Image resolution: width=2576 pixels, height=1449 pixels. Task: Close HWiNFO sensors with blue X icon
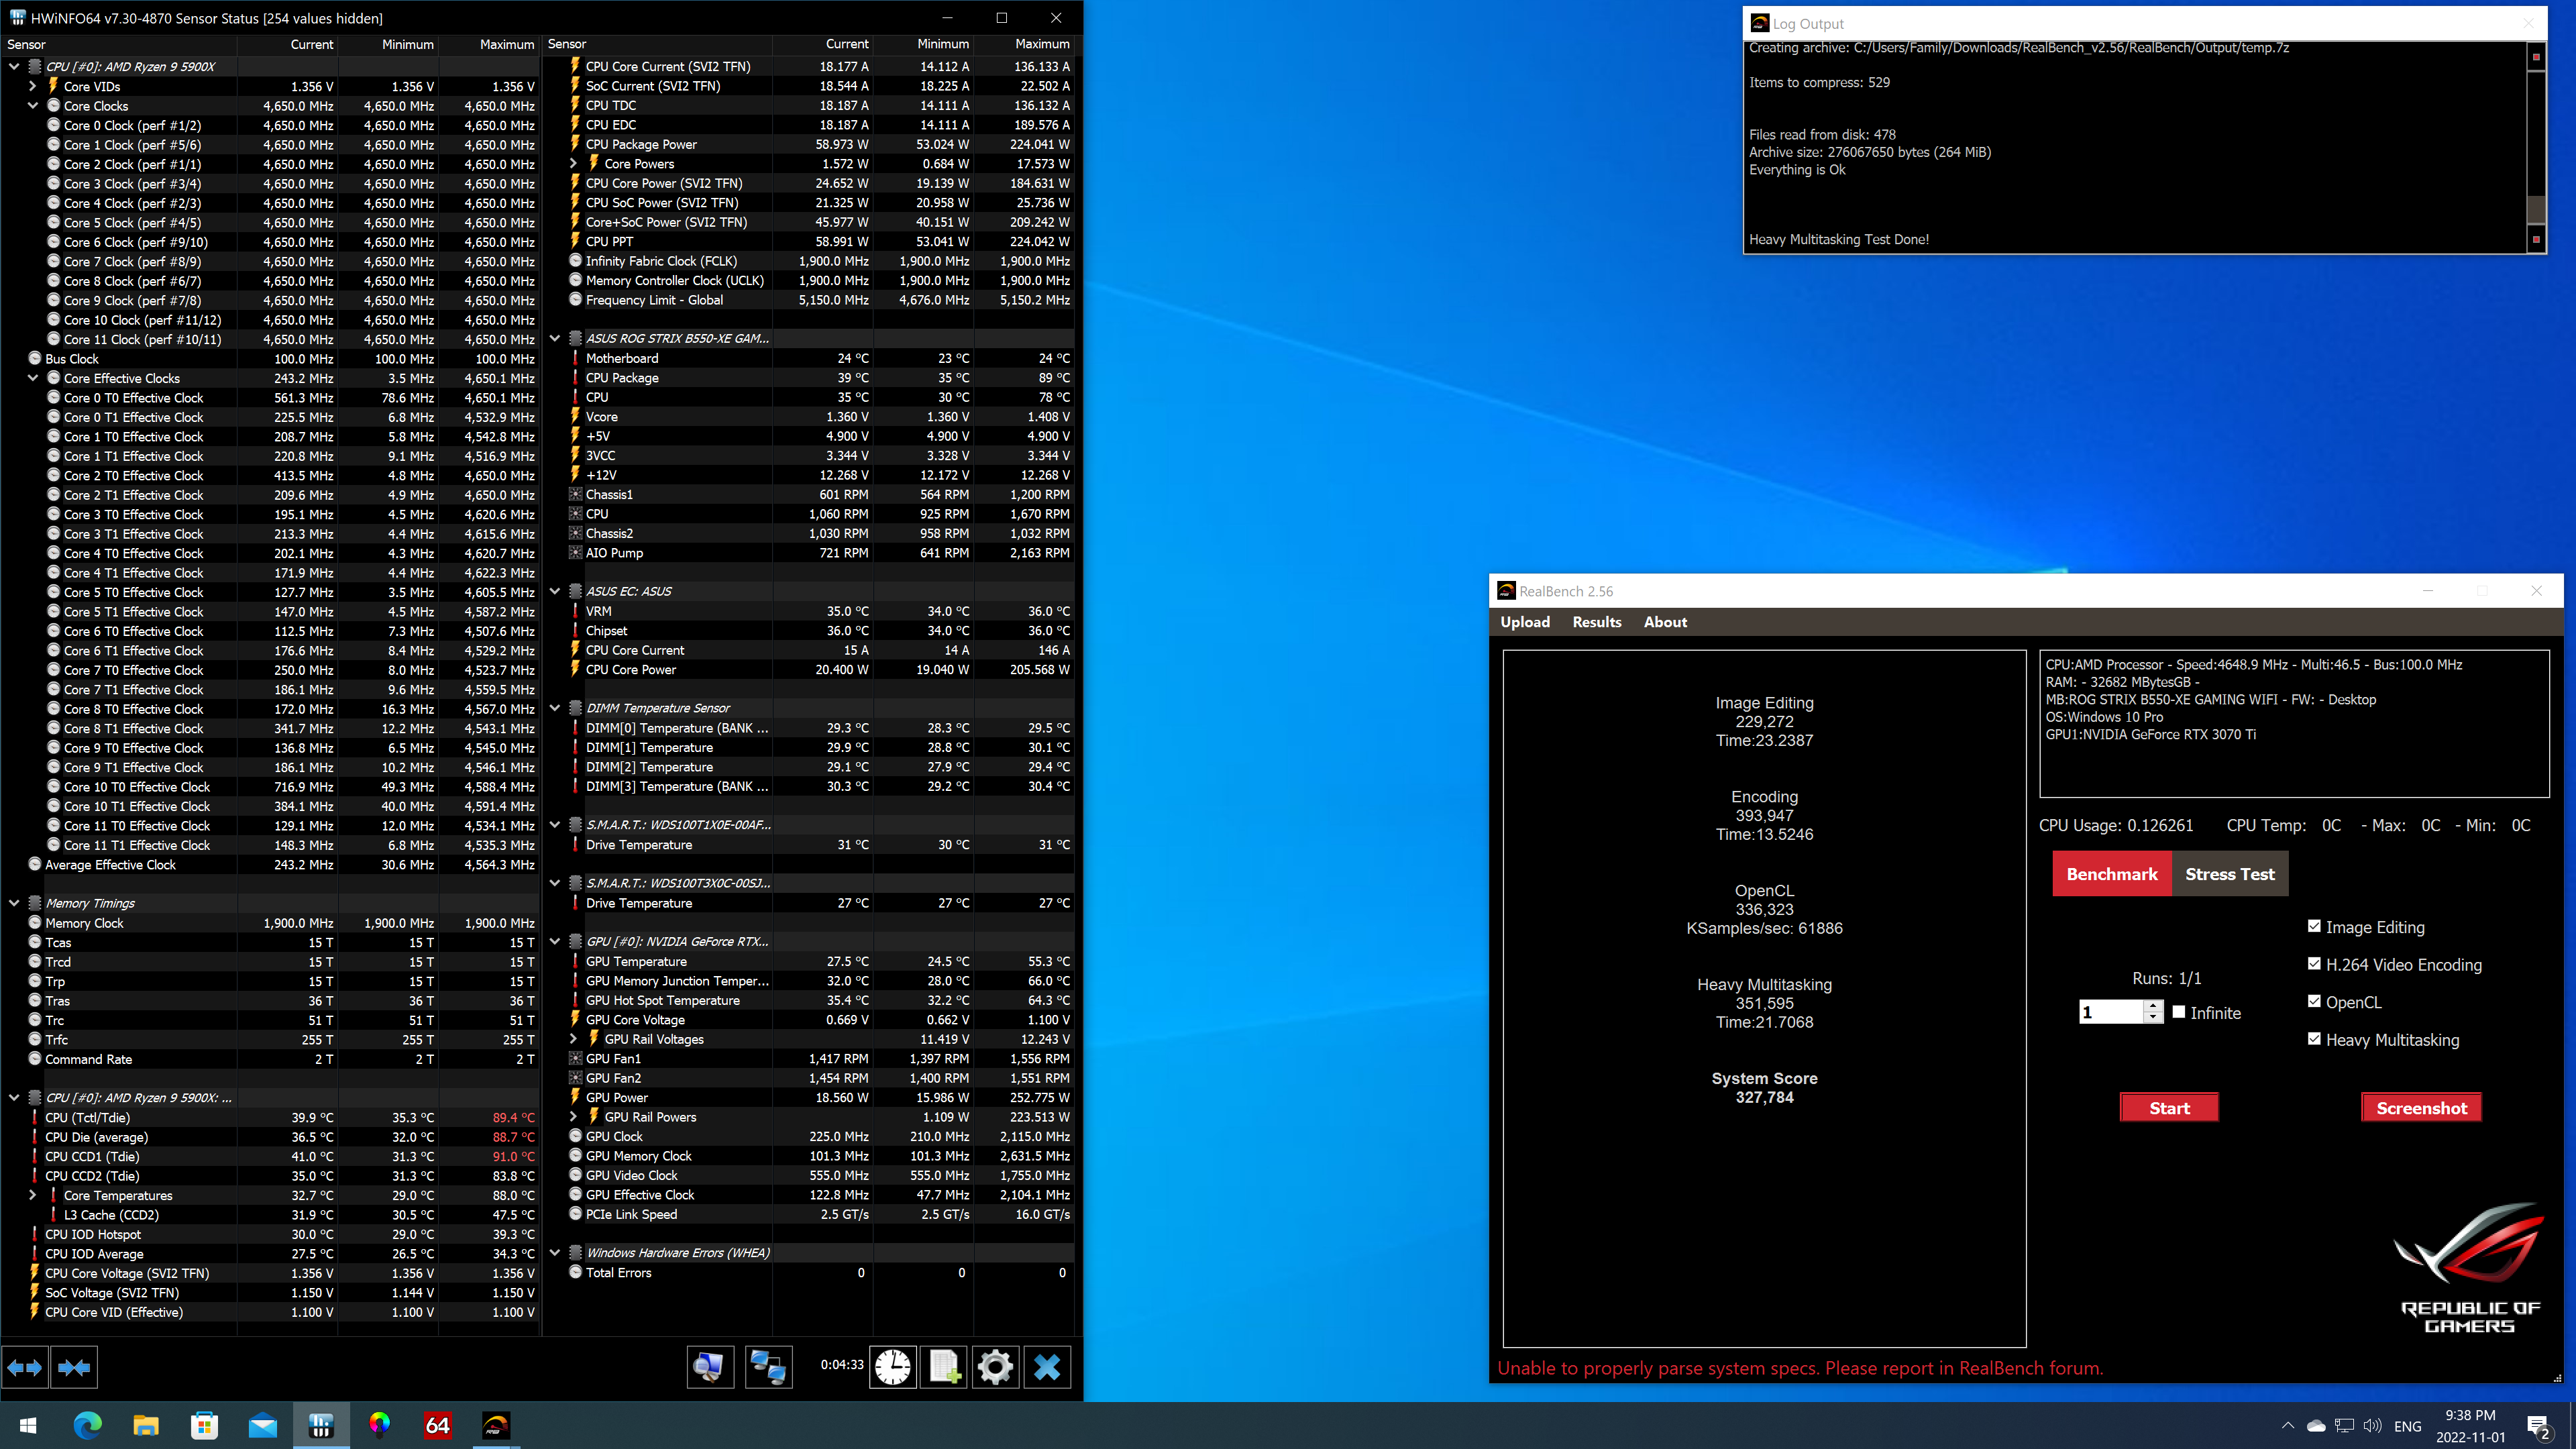click(x=1047, y=1366)
